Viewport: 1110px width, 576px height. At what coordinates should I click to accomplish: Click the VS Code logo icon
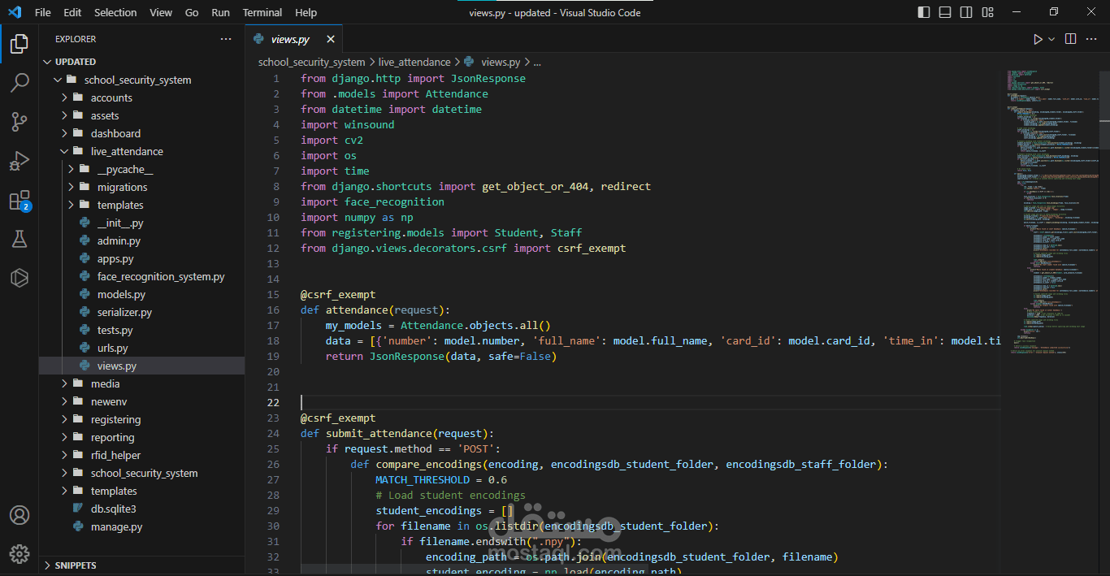coord(15,12)
